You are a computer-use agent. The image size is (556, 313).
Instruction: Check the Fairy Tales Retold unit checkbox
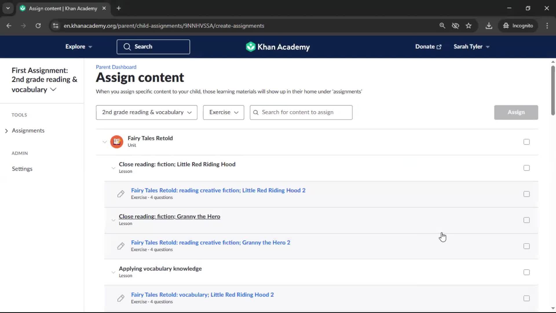pyautogui.click(x=526, y=142)
